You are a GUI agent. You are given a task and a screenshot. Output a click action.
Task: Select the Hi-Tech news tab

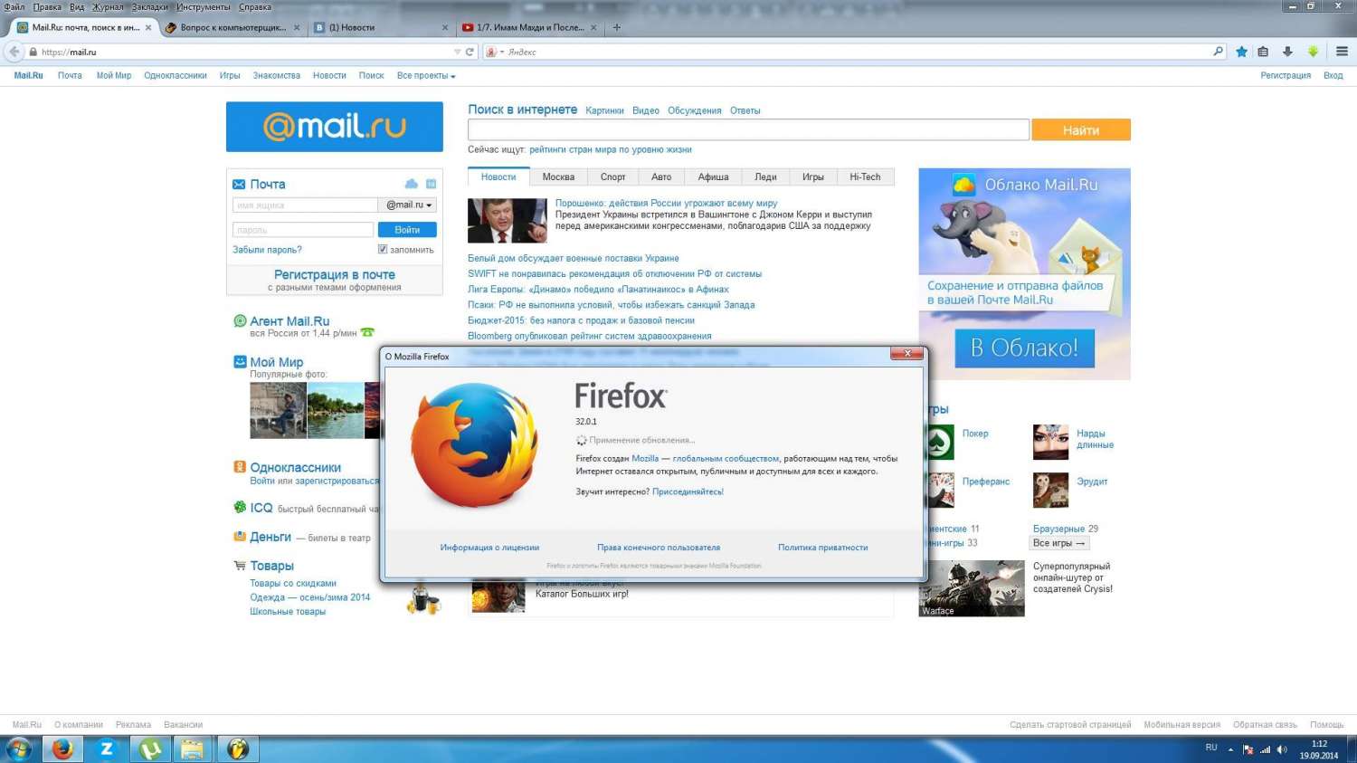pos(865,177)
